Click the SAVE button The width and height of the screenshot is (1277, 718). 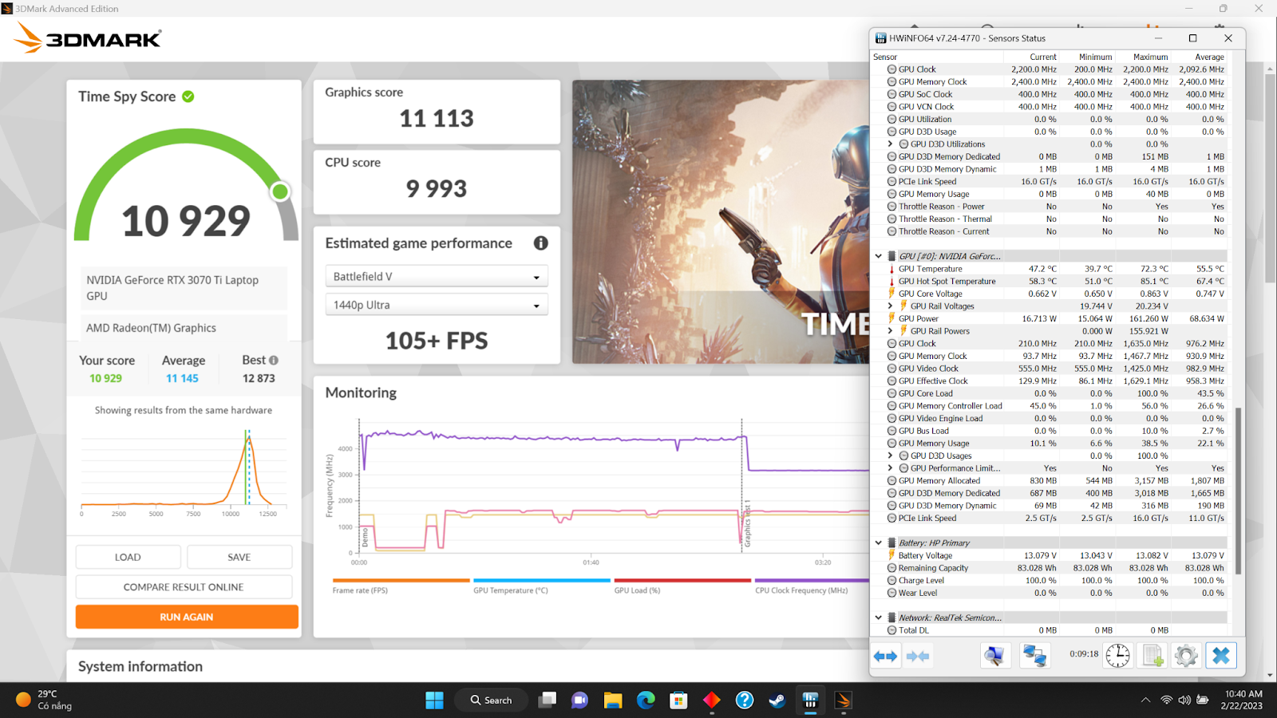click(x=239, y=557)
